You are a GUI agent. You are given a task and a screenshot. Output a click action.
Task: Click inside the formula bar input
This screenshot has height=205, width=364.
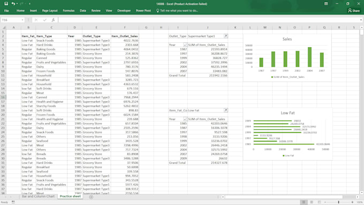pos(208,20)
